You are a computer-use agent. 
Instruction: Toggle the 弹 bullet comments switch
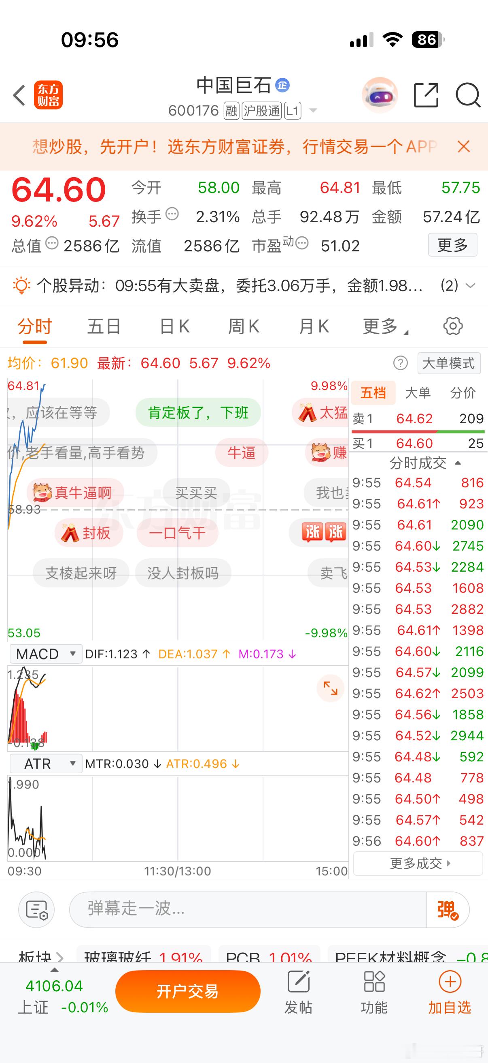pos(448,909)
